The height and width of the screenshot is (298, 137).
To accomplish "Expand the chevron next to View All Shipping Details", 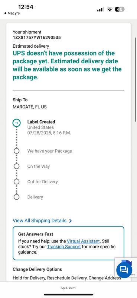I will click(70, 221).
